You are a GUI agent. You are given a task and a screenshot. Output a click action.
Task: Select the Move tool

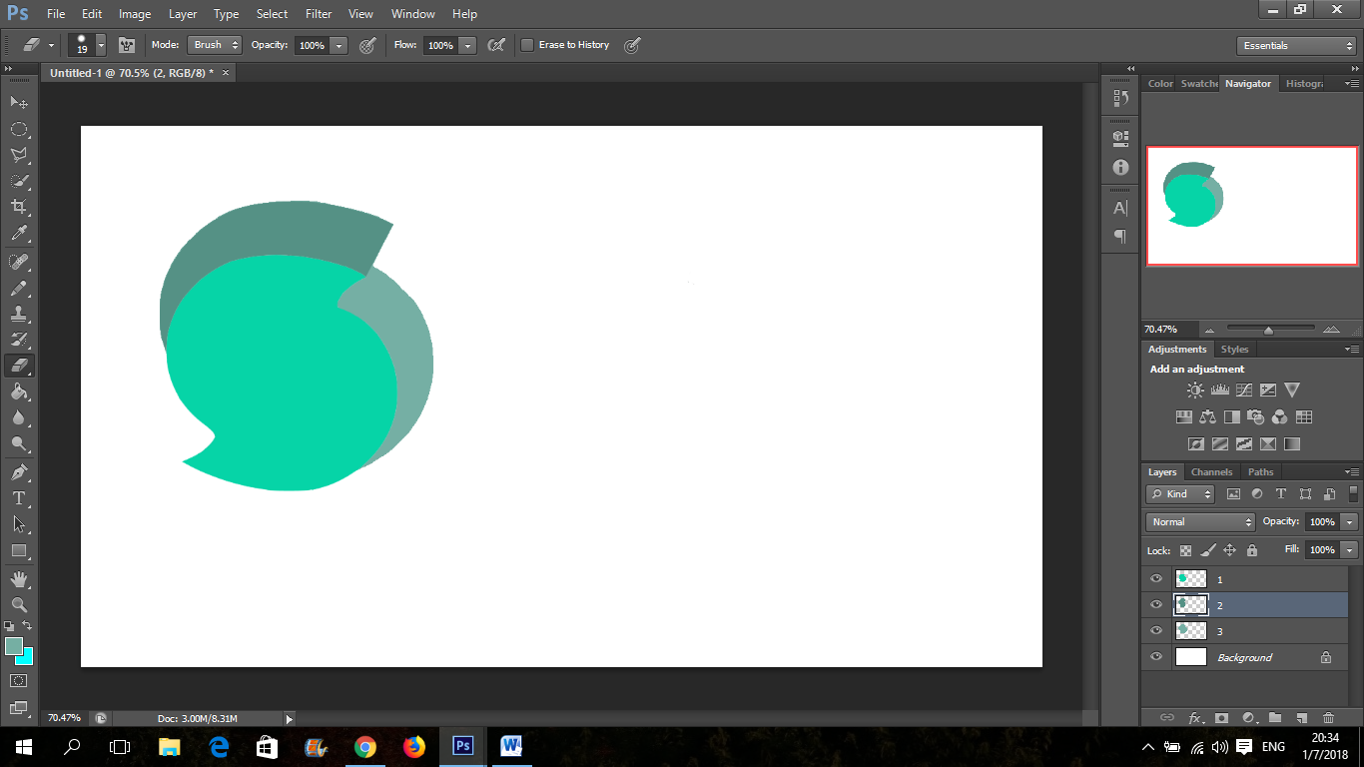tap(19, 102)
